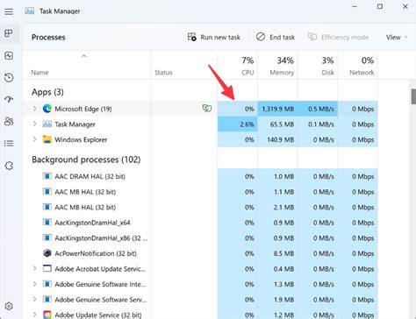This screenshot has width=416, height=319.
Task: Open the Settings gear in the sidebar
Action: [9, 306]
